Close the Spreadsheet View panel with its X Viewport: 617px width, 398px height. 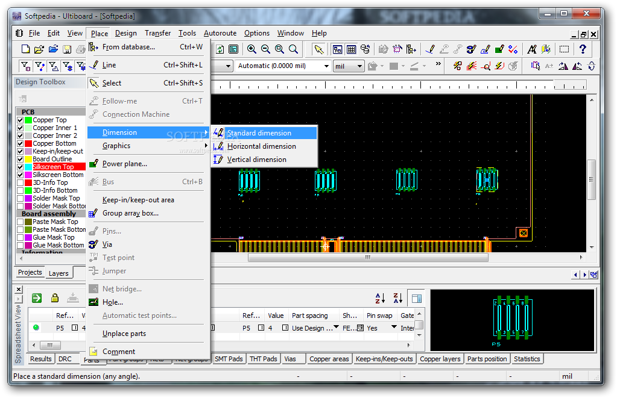tap(19, 290)
